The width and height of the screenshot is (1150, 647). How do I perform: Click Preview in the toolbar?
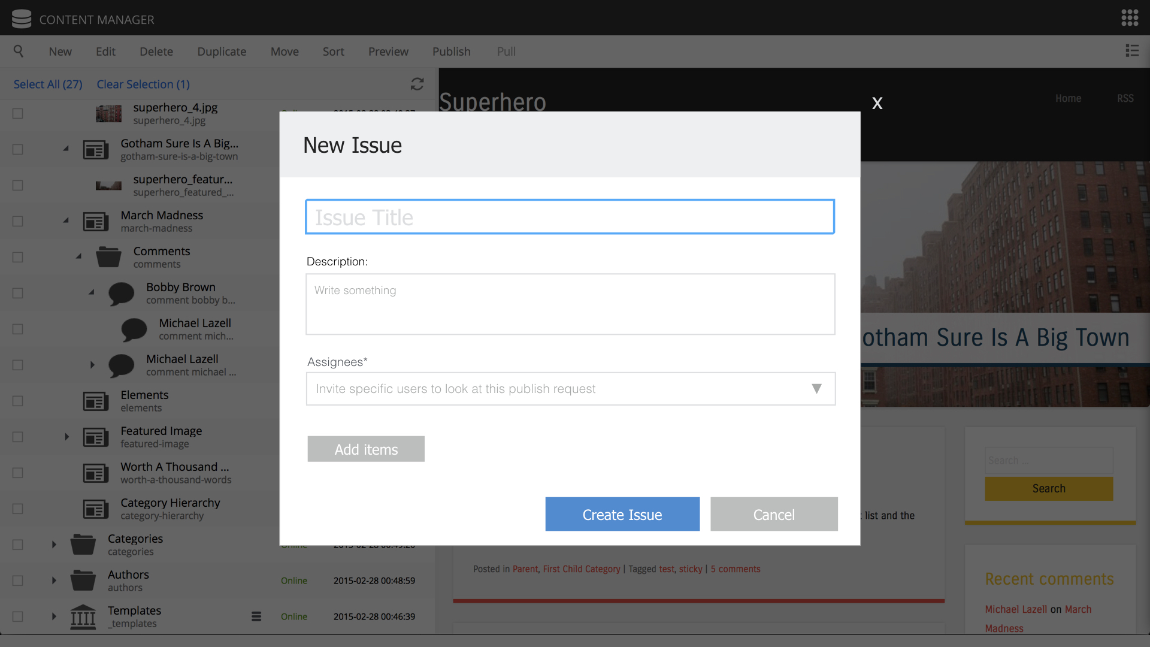point(388,52)
